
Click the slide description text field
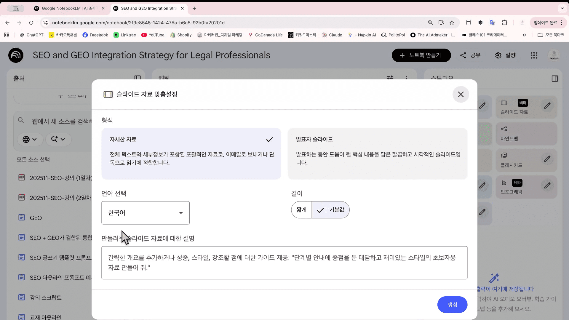(284, 263)
